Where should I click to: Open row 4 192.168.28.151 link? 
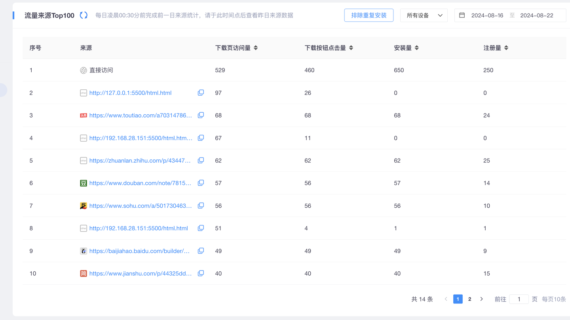(141, 138)
